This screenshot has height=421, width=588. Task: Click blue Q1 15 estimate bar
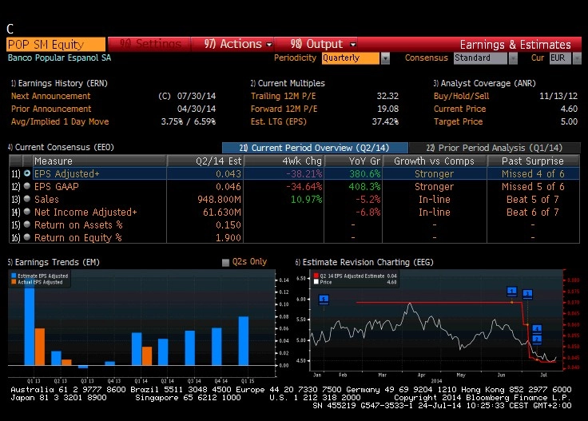point(244,341)
